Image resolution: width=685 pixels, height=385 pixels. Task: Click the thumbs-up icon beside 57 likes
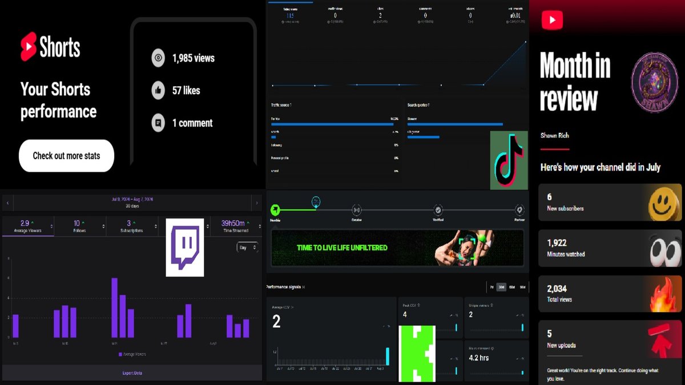pos(158,90)
